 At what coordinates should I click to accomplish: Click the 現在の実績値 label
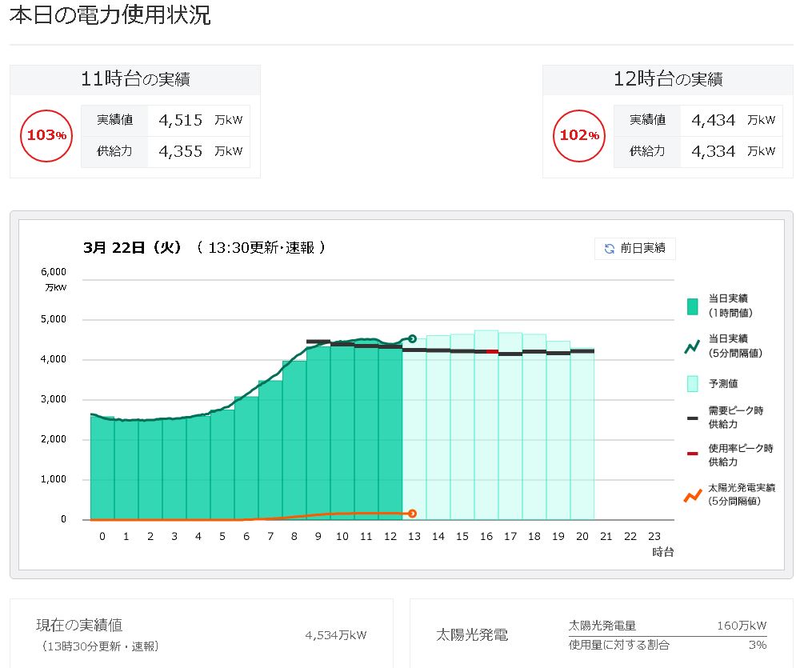[79, 626]
